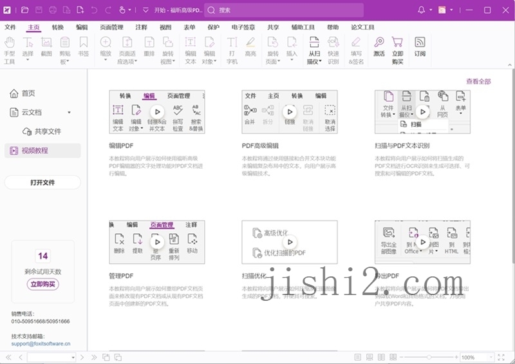This screenshot has height=364, width=515.
Task: Click the open folder icon in title bar
Action: point(24,10)
